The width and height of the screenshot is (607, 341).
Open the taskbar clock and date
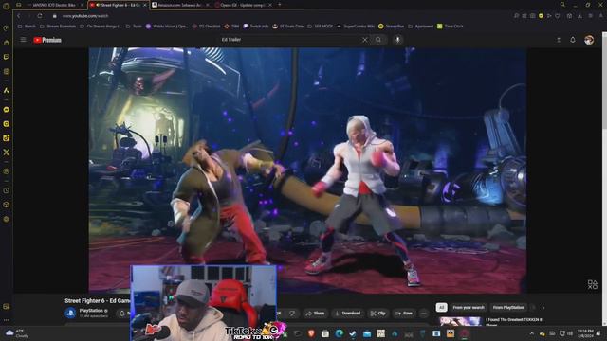[585, 333]
